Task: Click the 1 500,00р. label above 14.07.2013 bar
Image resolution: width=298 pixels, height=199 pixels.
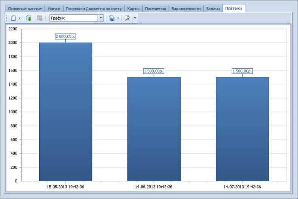Action: point(242,71)
